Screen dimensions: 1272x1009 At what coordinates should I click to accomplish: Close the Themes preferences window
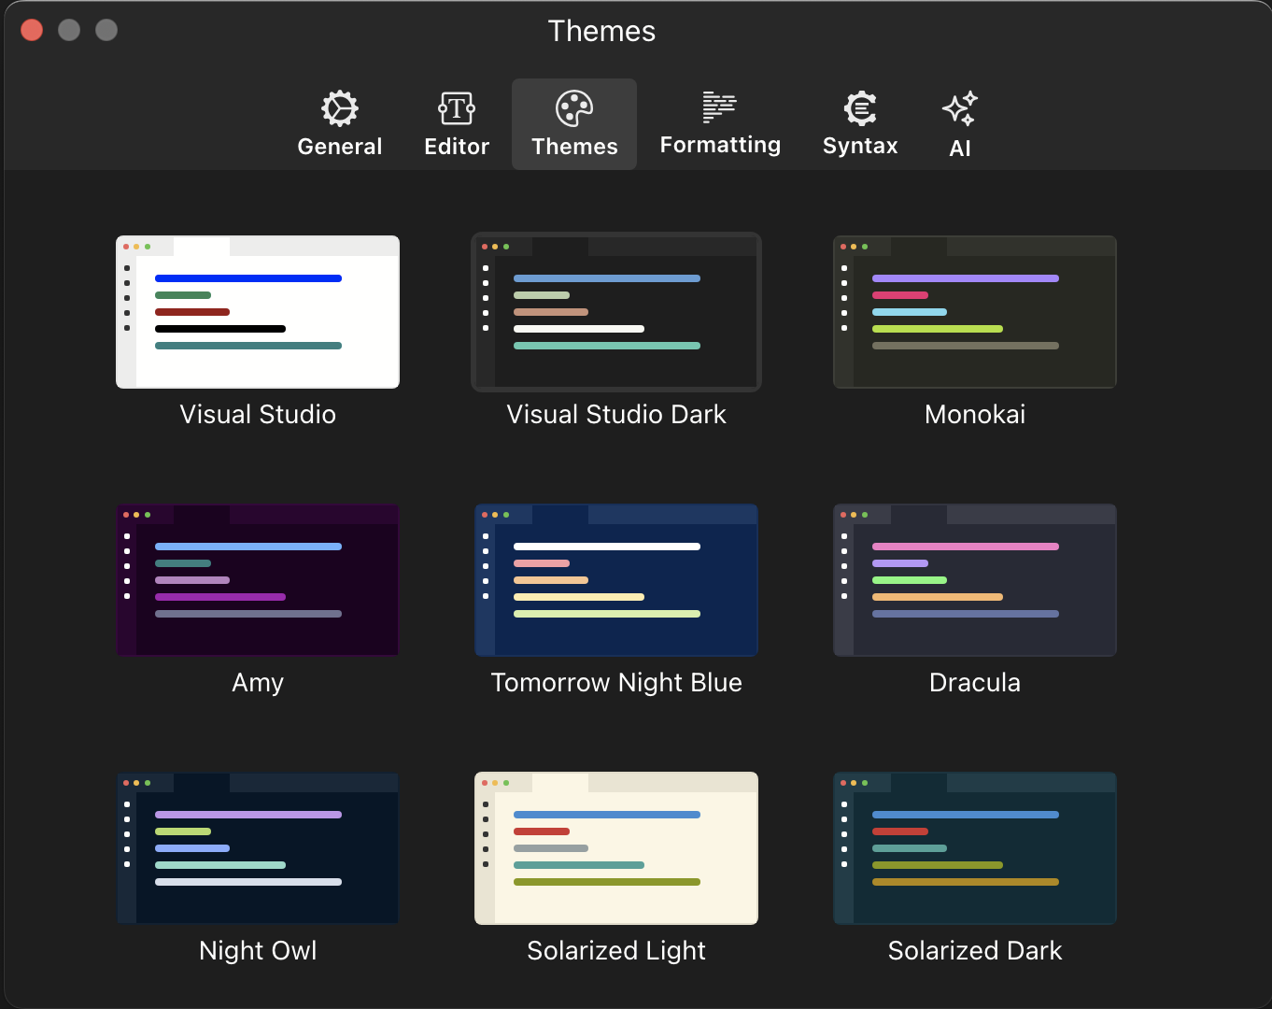pyautogui.click(x=32, y=30)
